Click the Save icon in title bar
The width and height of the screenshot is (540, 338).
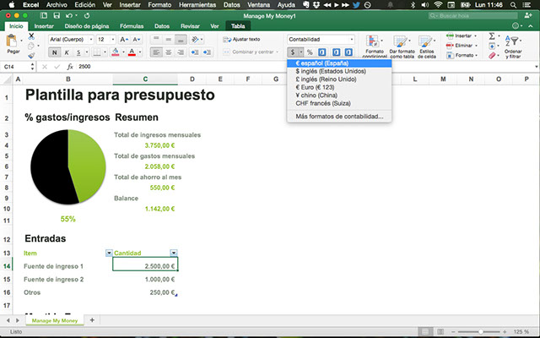point(55,15)
